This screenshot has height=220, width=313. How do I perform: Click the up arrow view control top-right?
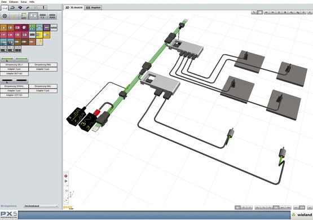279,12
